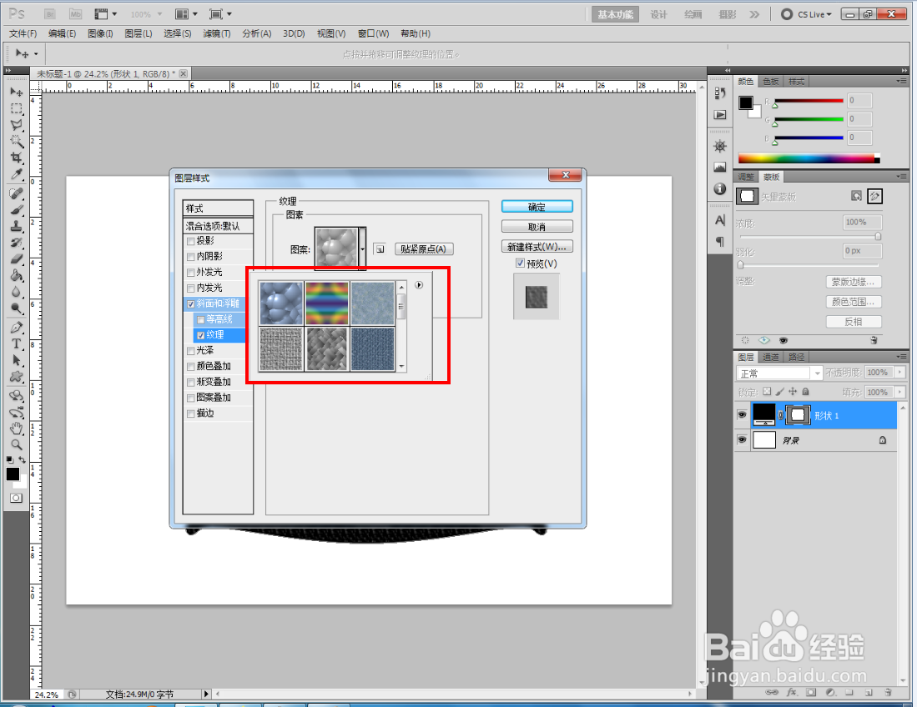917x707 pixels.
Task: Select the Pen tool
Action: point(17,327)
